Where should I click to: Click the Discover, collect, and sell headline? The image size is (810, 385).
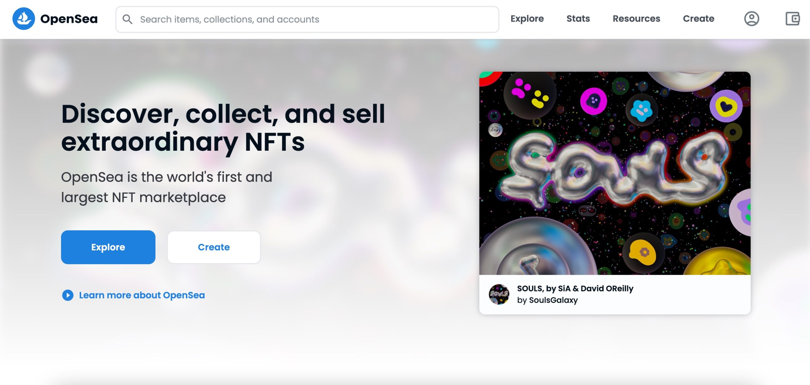click(x=223, y=127)
